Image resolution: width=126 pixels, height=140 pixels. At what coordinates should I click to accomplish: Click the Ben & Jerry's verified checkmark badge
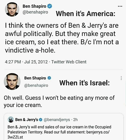[41, 120]
